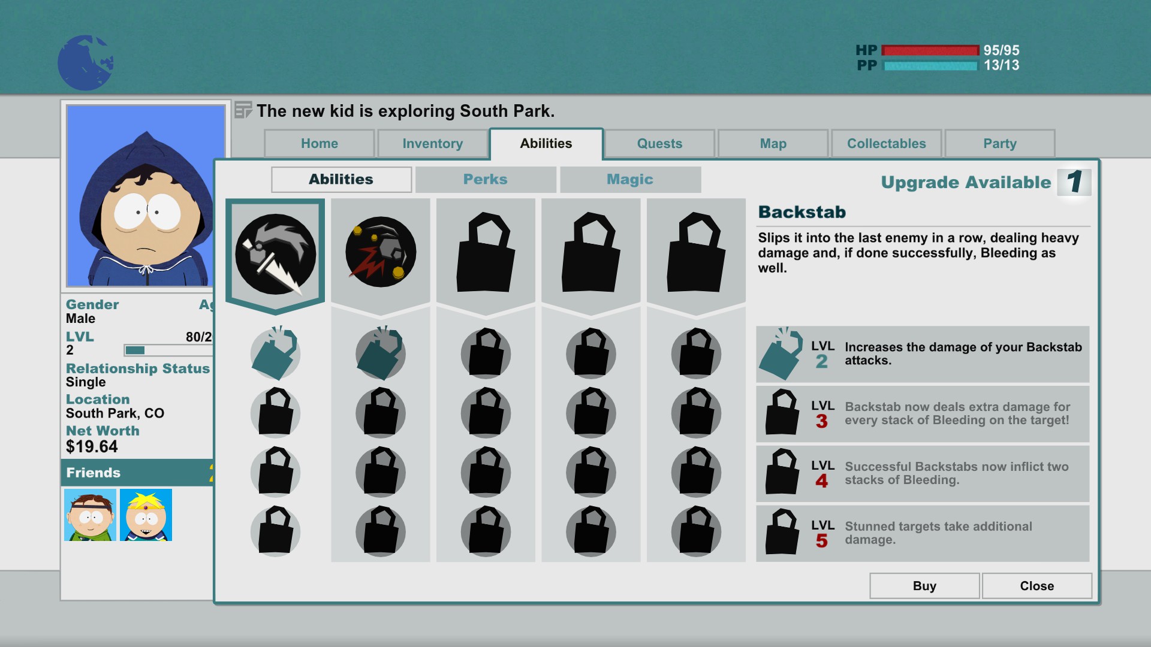This screenshot has height=647, width=1151.
Task: Click Backstab column's third-row locked upgrade
Action: (275, 472)
